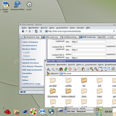Select the fedora-artwork folder
The width and height of the screenshot is (116, 116).
[68, 93]
